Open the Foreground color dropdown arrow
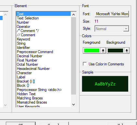Image resolution: width=137 pixels, height=125 pixels. 103,51
